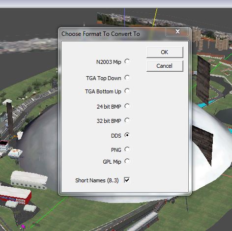Confirm the format with the OK button
Viewport: 232px width, 231px height.
(x=165, y=52)
